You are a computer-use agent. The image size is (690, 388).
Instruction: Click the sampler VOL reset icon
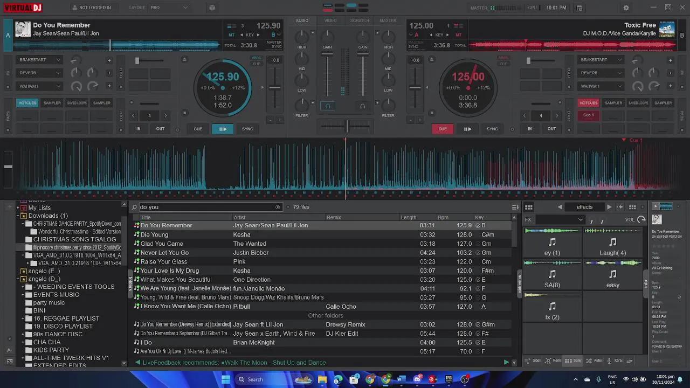click(641, 219)
